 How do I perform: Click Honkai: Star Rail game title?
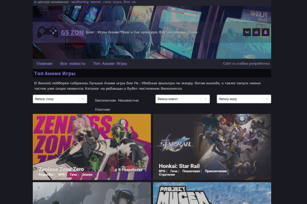(x=179, y=166)
